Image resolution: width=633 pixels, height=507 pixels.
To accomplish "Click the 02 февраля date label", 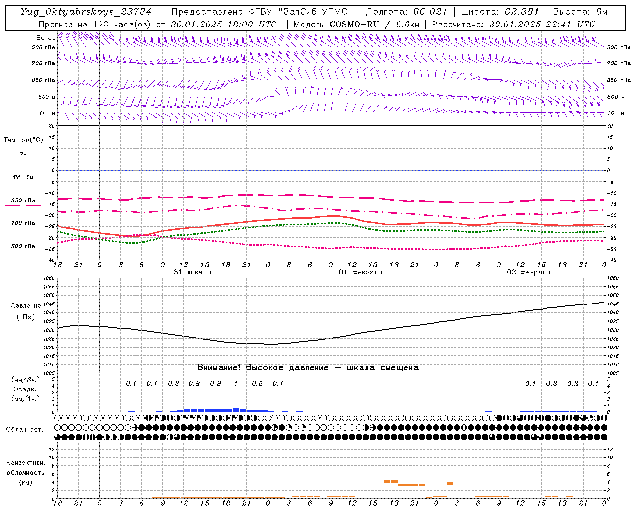I will point(529,272).
